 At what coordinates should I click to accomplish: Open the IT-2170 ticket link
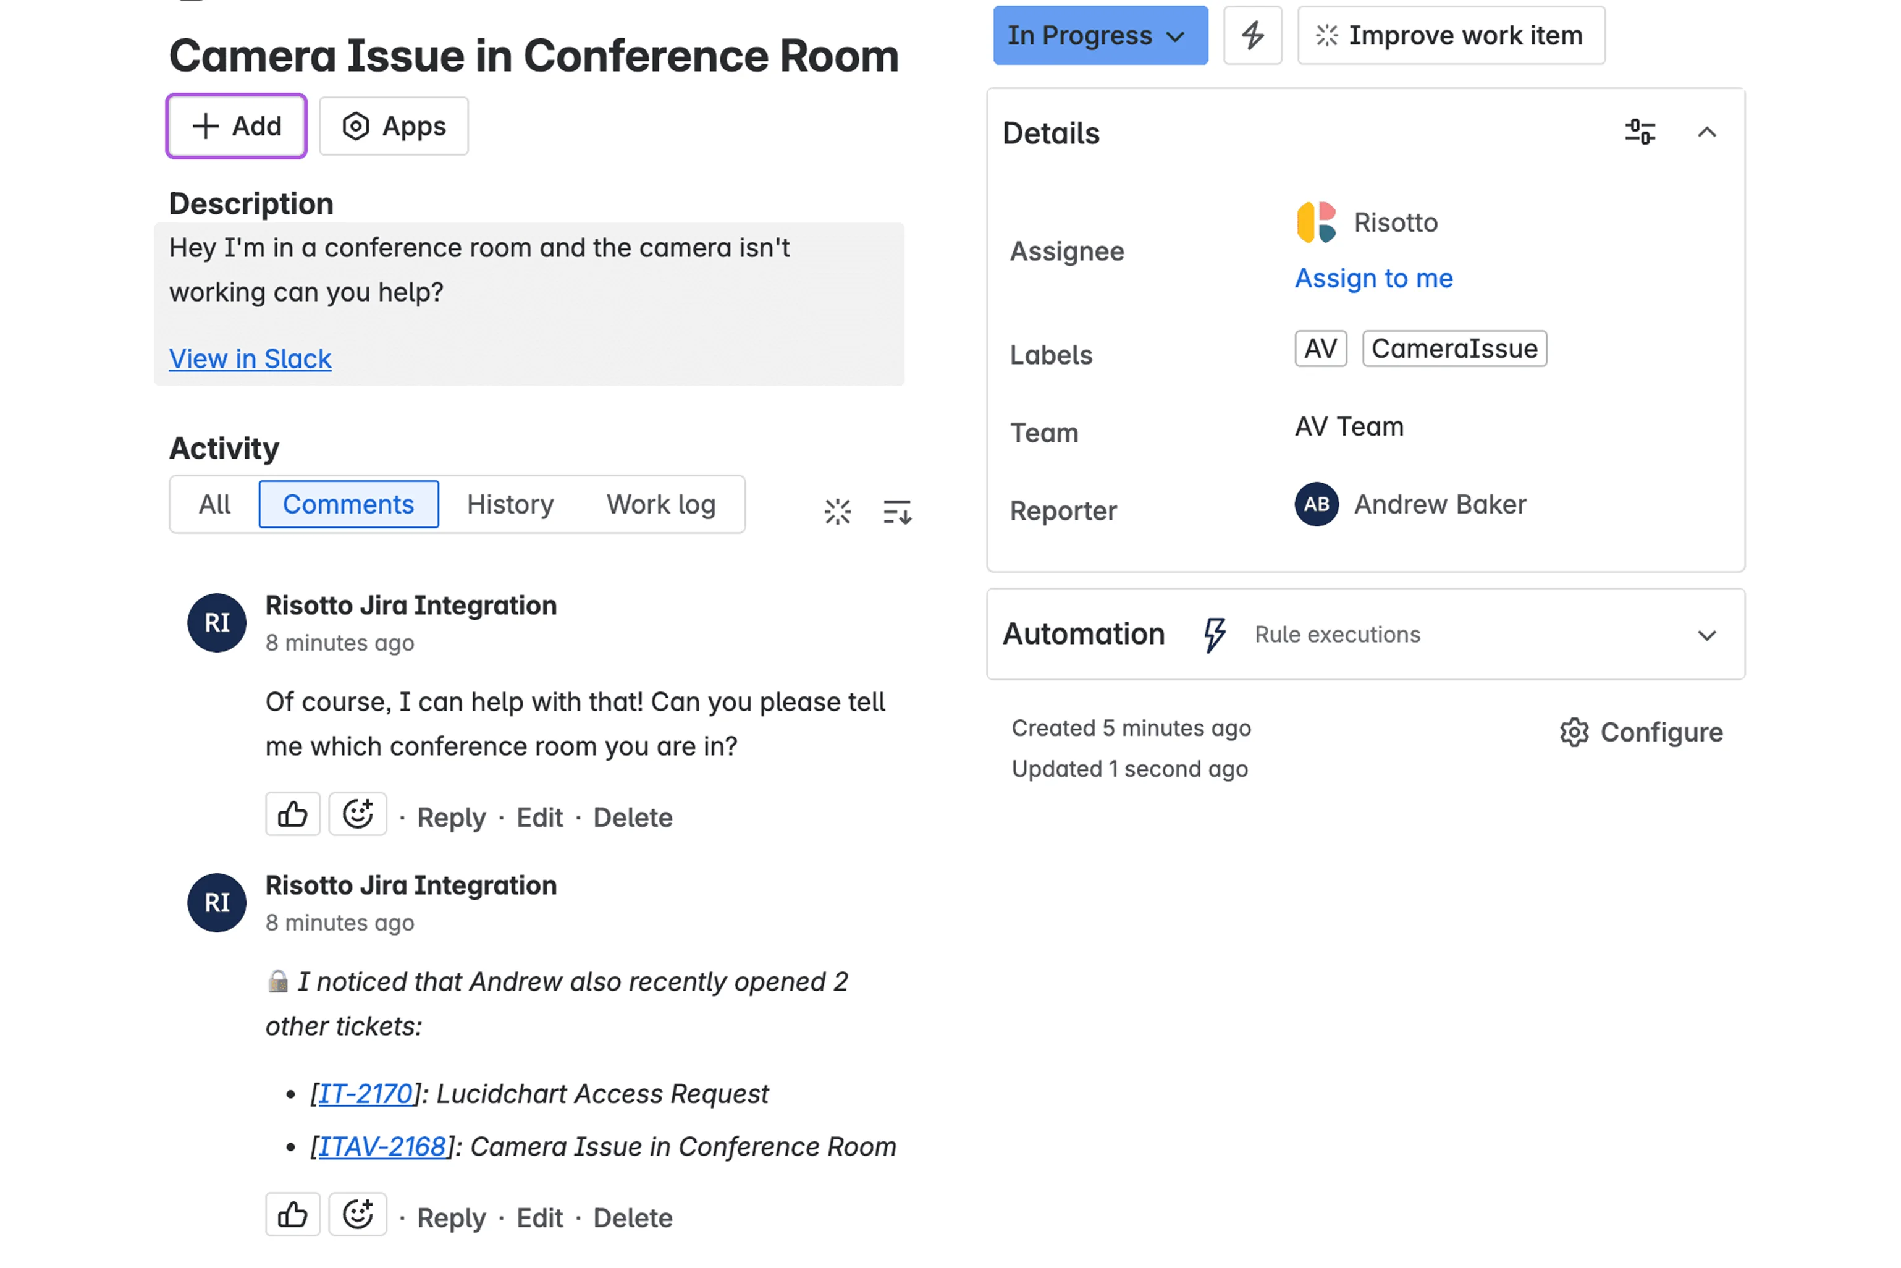click(366, 1093)
